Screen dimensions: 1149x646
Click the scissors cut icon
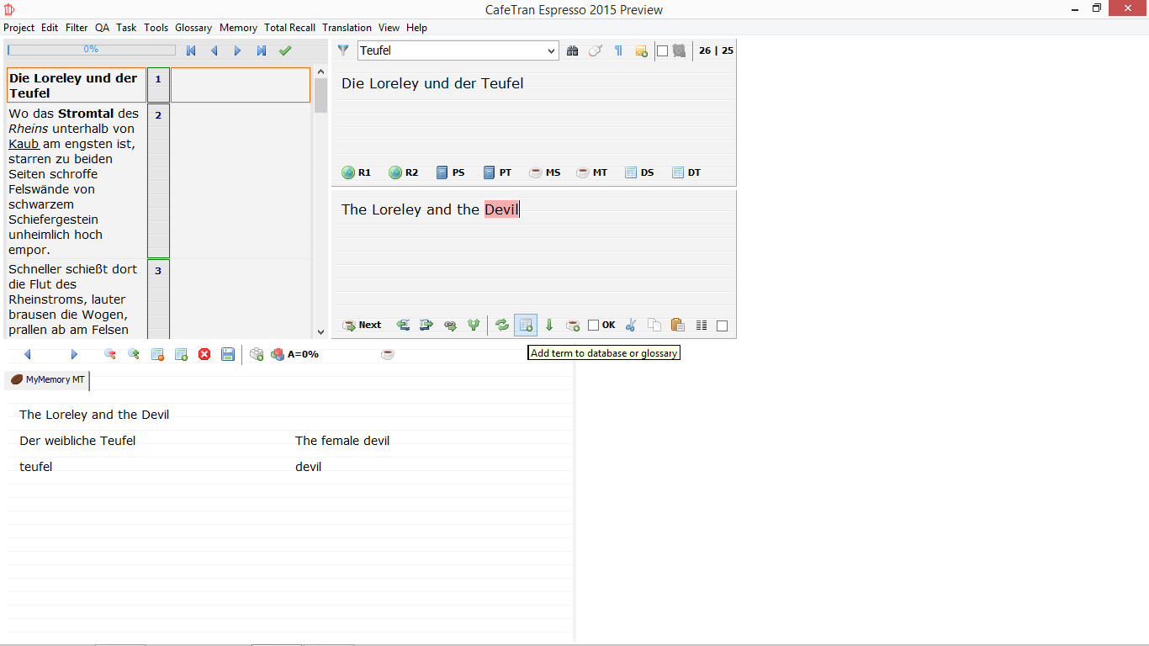click(x=631, y=326)
